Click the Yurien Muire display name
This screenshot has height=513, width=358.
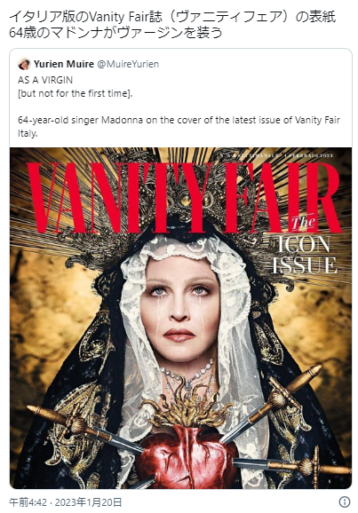click(64, 64)
